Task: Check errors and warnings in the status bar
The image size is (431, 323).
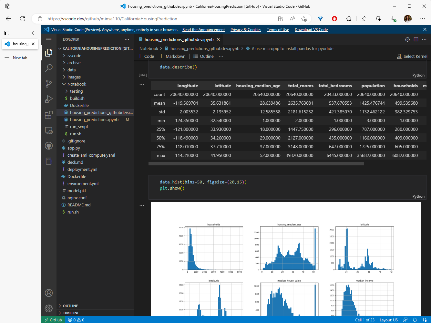Action: pyautogui.click(x=76, y=320)
